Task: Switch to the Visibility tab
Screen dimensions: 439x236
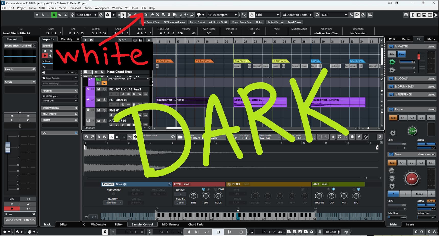Action: pos(66,39)
